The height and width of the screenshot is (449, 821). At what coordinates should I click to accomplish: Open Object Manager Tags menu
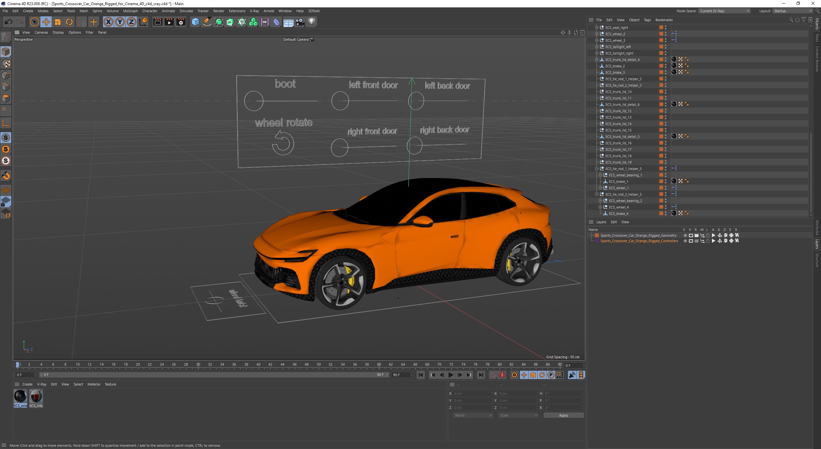(647, 20)
